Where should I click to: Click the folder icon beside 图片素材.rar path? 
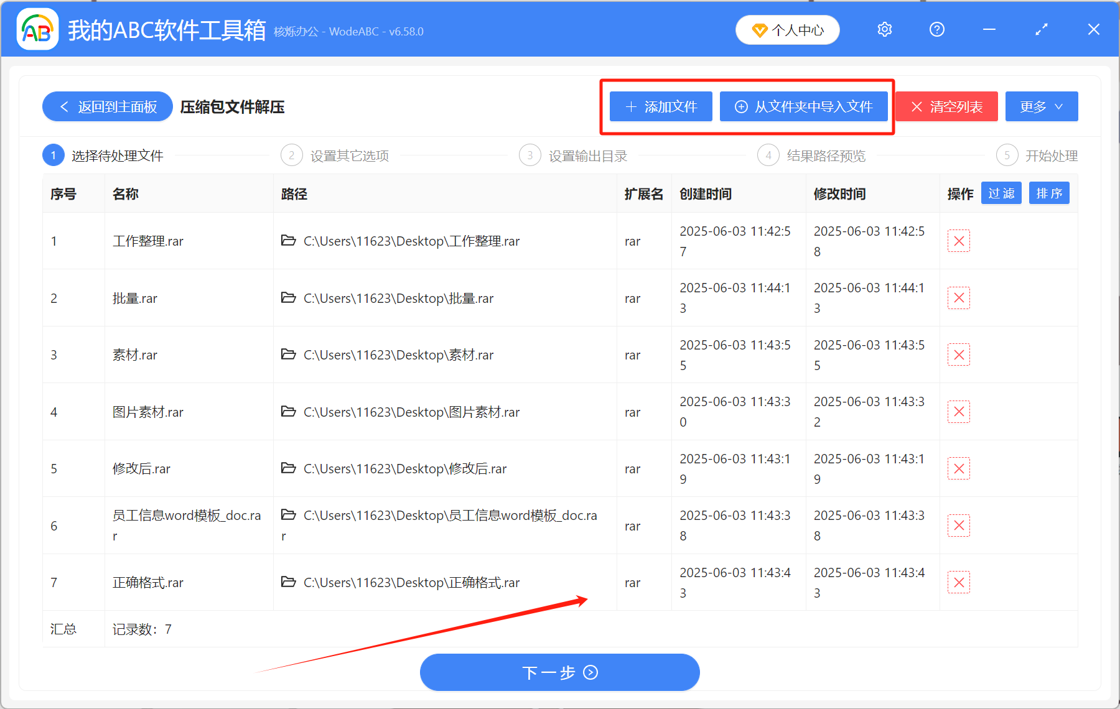click(x=288, y=412)
